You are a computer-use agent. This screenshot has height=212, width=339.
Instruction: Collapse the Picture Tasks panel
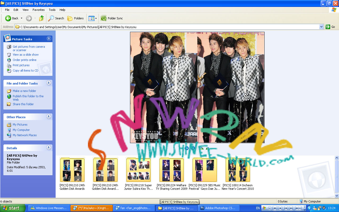49,39
